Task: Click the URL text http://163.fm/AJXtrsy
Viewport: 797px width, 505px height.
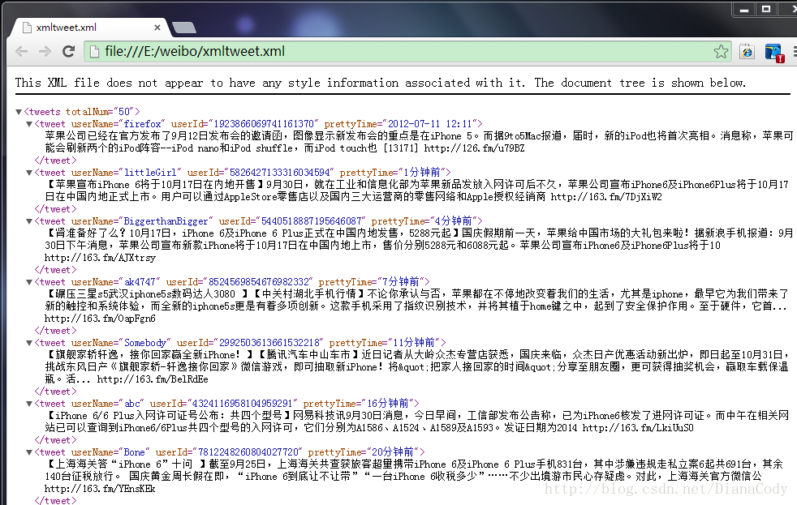Action: (100, 258)
